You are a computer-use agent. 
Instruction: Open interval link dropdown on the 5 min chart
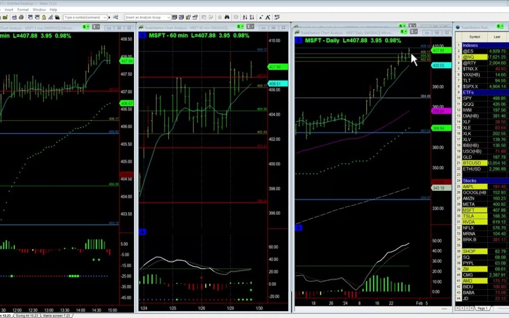click(x=97, y=26)
